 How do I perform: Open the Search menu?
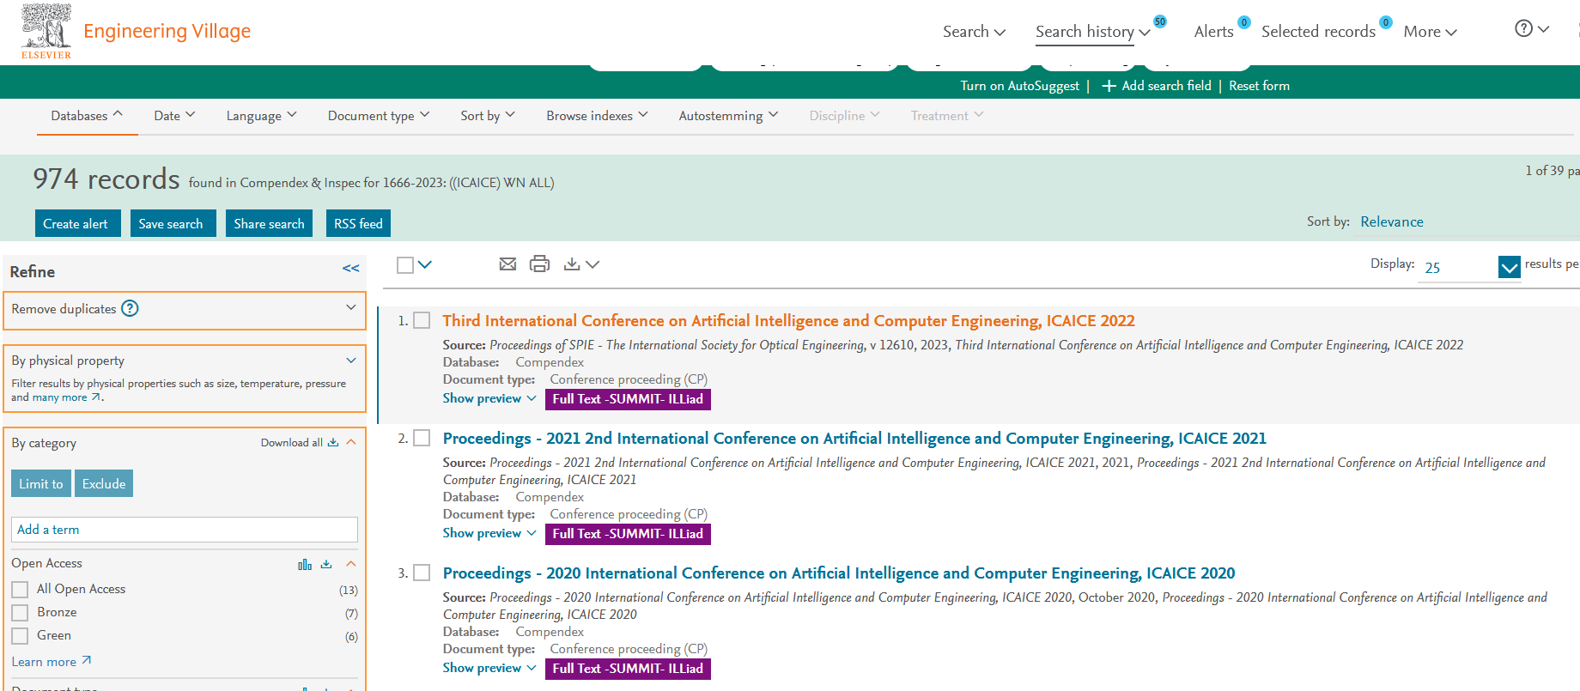tap(974, 32)
